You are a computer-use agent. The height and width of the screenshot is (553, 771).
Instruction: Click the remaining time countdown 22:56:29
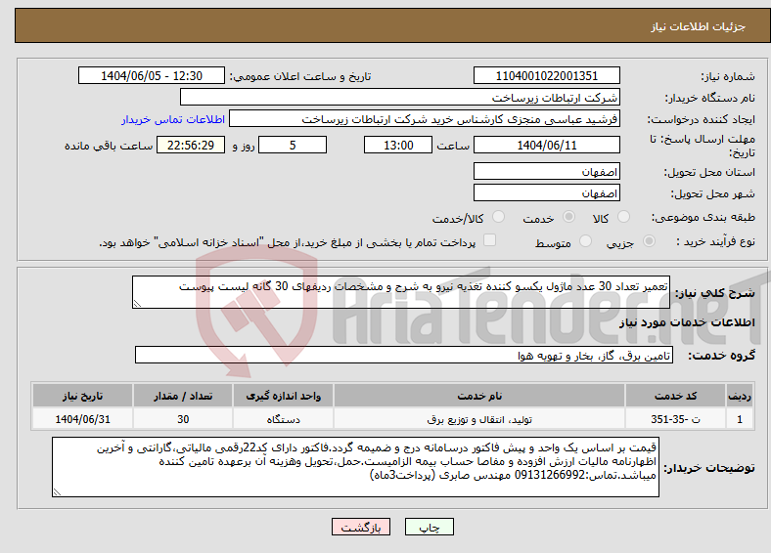click(x=191, y=145)
